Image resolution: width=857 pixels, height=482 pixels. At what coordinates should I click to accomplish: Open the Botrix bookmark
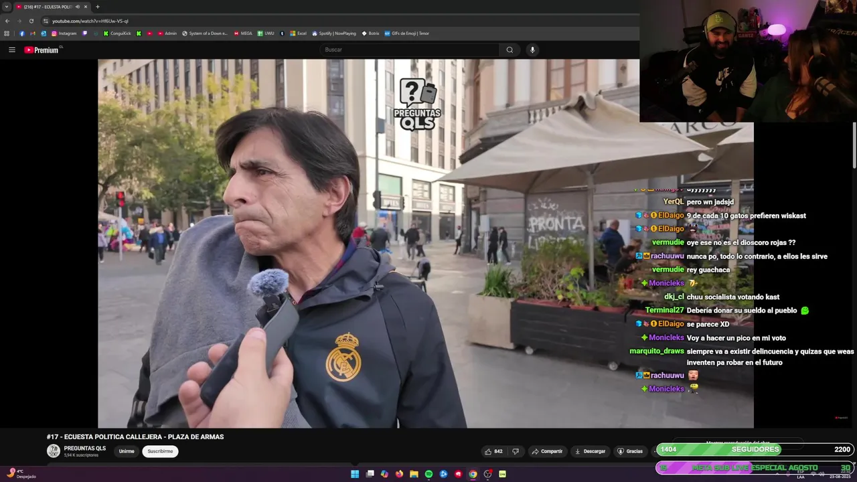click(370, 33)
